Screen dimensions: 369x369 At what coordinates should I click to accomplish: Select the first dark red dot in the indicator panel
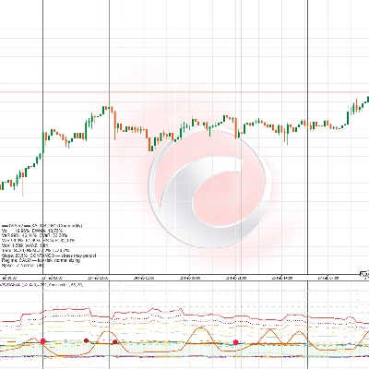point(87,340)
